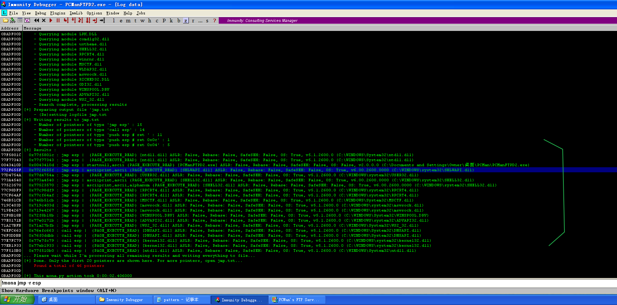The height and width of the screenshot is (305, 617).
Task: Switch to Immunity Debugger folder taskbar button
Action: point(124,300)
